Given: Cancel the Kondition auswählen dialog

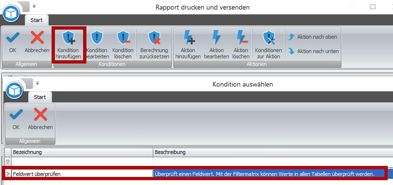Looking at the screenshot, I should coord(41,119).
